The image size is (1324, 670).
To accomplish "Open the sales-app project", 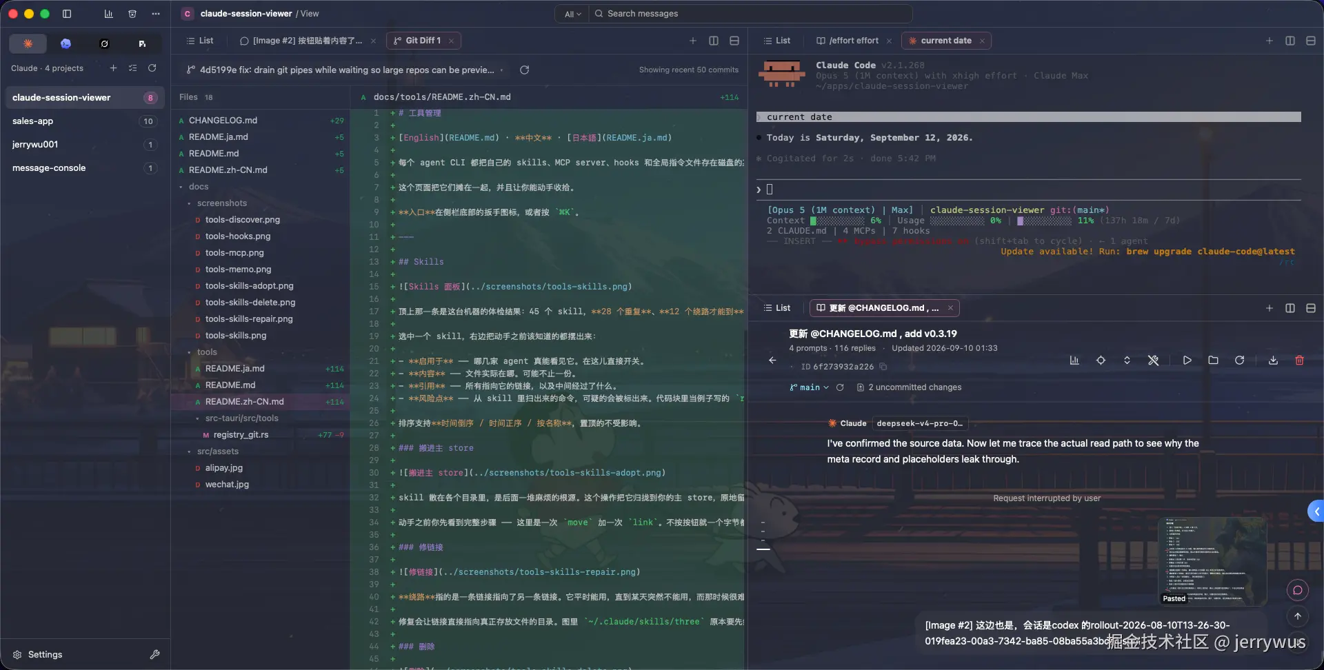I will click(85, 121).
